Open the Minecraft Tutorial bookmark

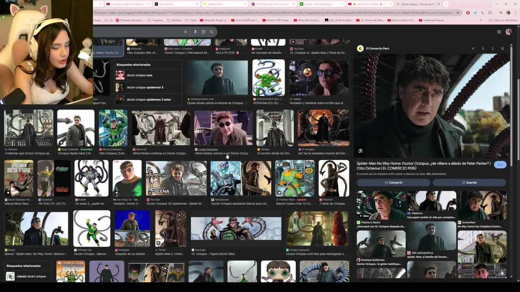307,20
